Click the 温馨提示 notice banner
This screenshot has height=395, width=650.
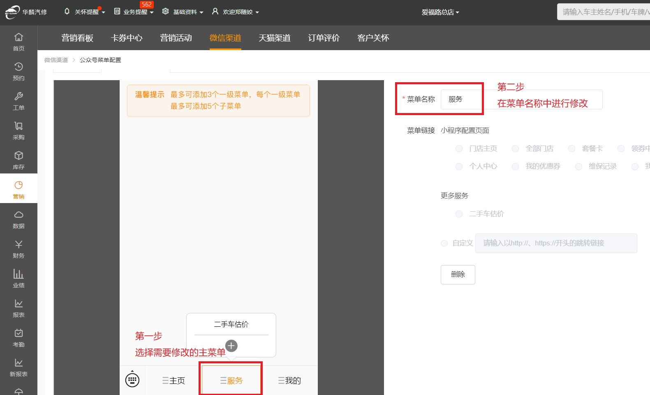tap(218, 101)
